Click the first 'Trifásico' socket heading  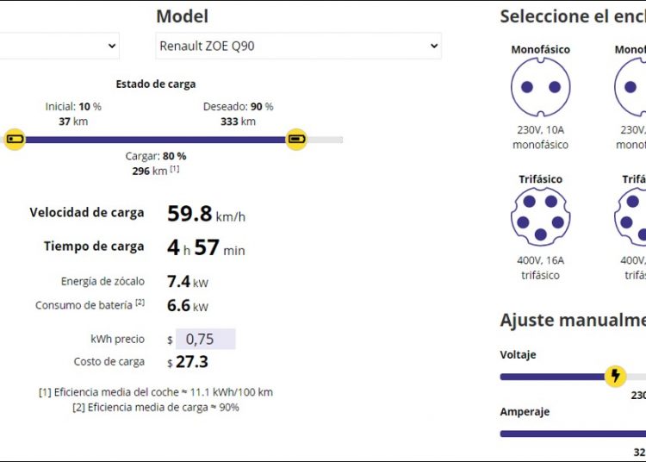pyautogui.click(x=540, y=179)
